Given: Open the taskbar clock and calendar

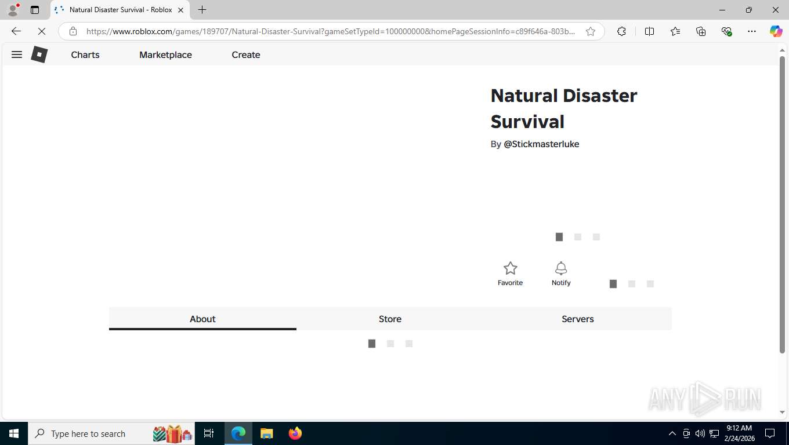Looking at the screenshot, I should tap(739, 433).
